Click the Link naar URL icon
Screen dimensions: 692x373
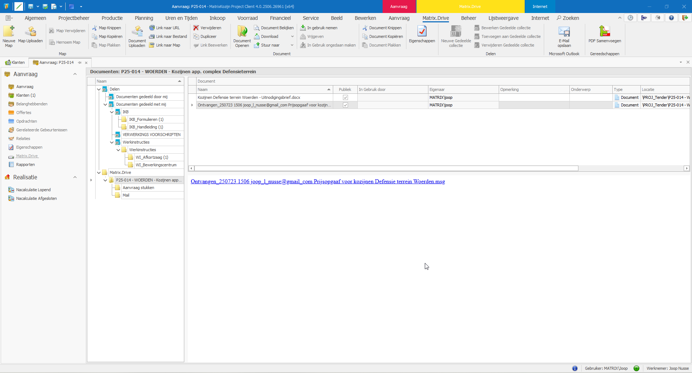(152, 28)
